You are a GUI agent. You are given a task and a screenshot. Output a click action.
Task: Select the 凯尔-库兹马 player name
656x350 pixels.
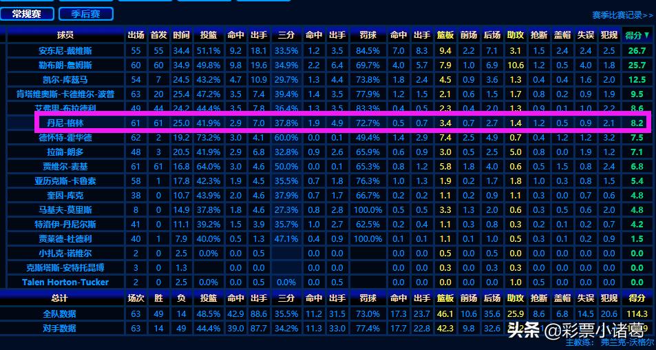(x=65, y=80)
